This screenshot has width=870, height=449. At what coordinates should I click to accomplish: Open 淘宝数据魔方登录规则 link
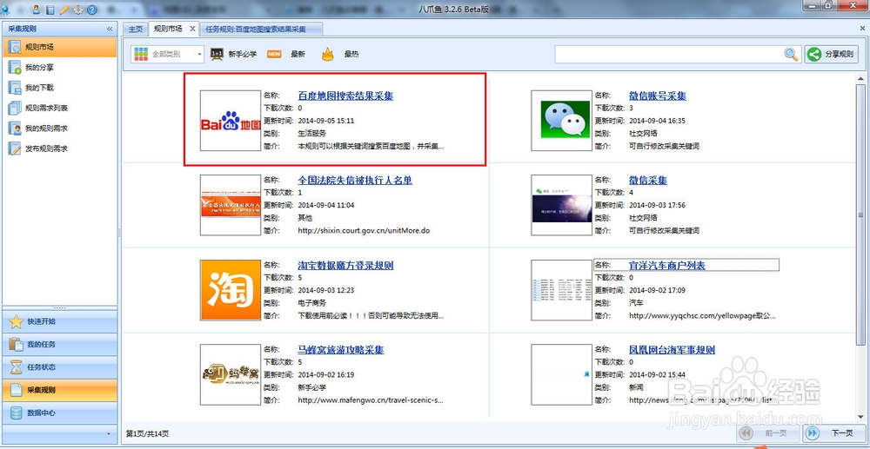[x=345, y=265]
